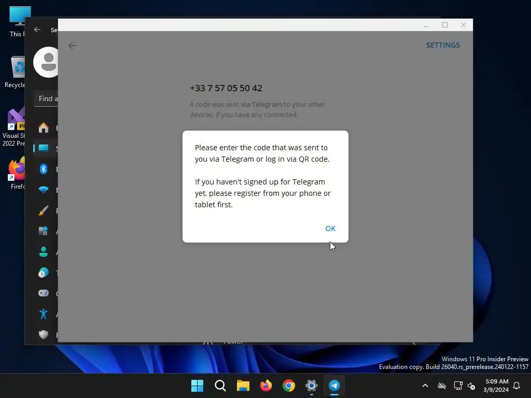Image resolution: width=531 pixels, height=398 pixels.
Task: Open Time & language clock icon in Settings
Action: (44, 273)
